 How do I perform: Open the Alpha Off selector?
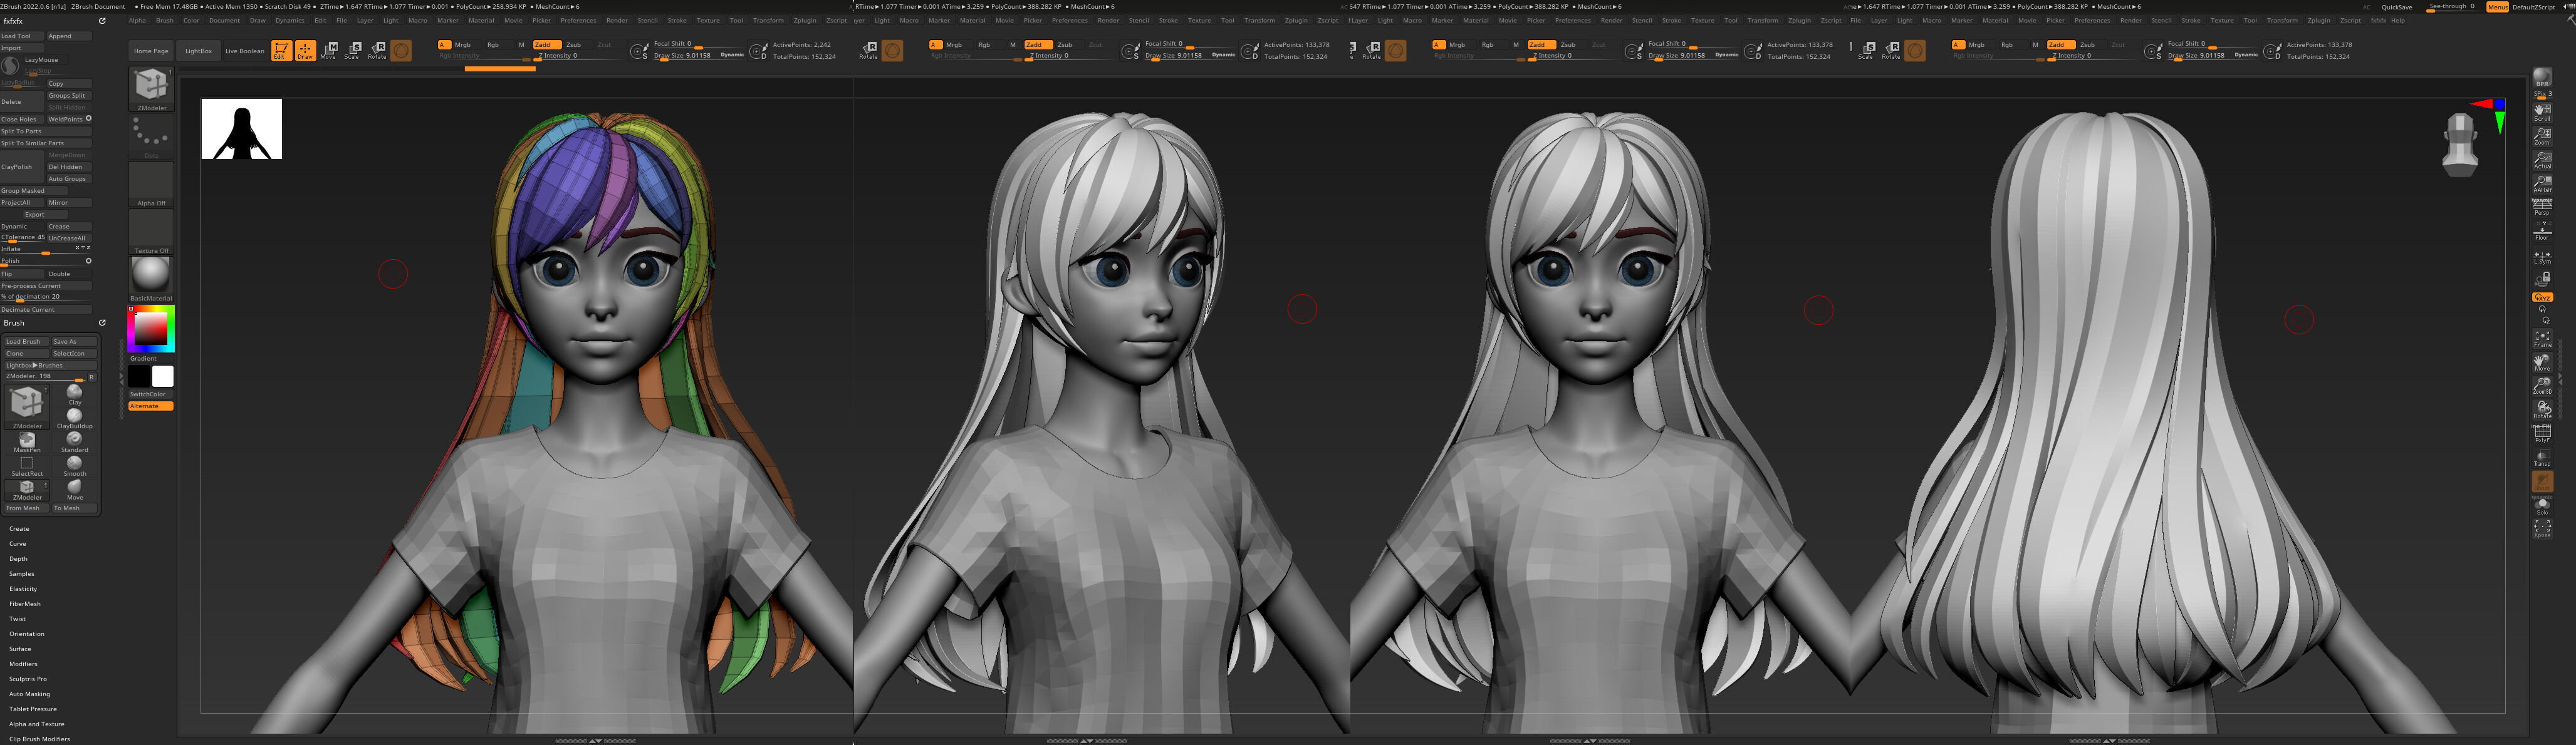click(x=151, y=184)
